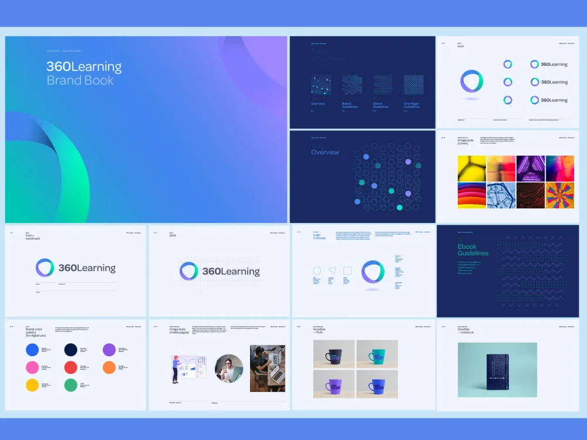Click the teal mug photo on the Goodies slide
587x440 pixels.
(x=376, y=354)
